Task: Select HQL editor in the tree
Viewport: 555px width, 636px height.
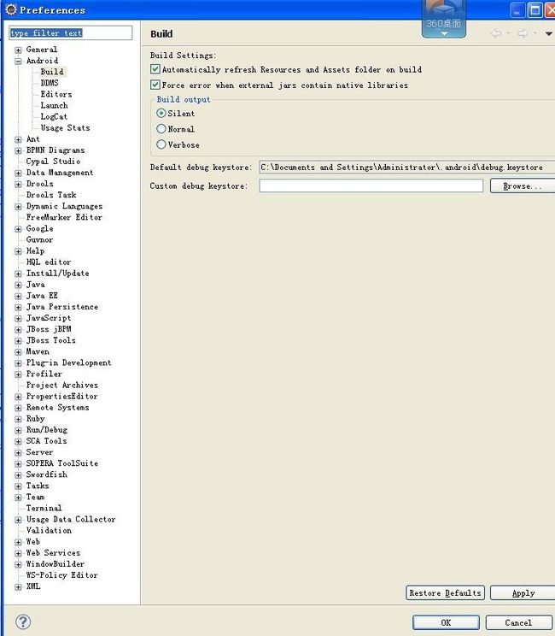Action: coord(49,262)
